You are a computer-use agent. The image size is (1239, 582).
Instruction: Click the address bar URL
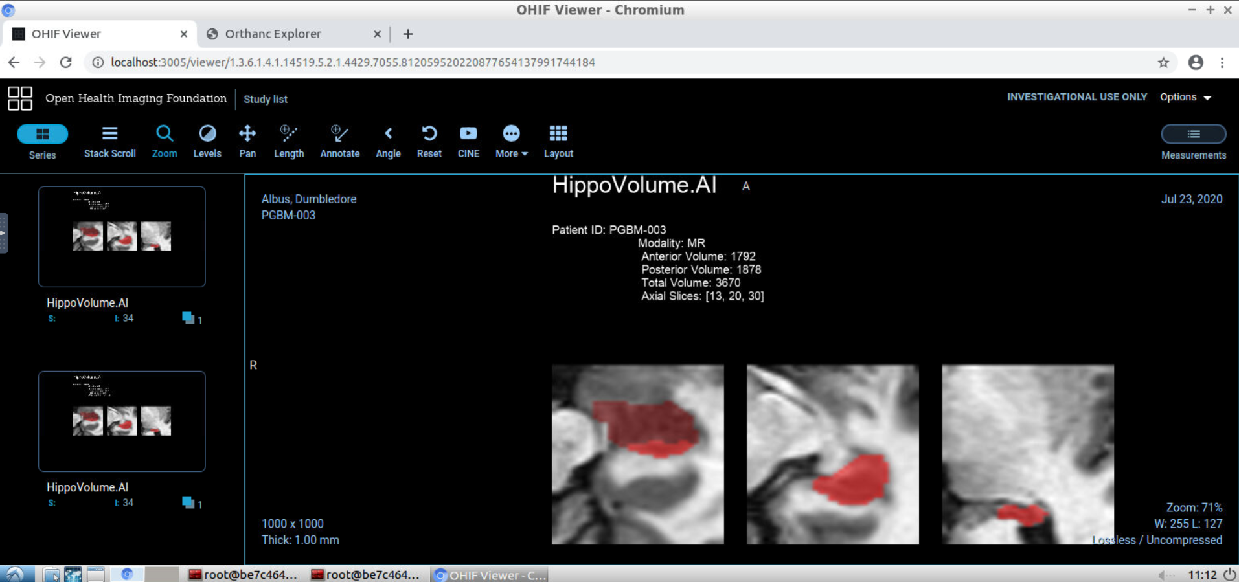pyautogui.click(x=353, y=62)
